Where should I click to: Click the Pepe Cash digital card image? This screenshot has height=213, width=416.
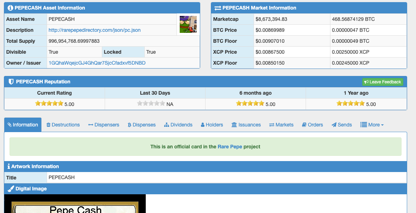tap(75, 203)
